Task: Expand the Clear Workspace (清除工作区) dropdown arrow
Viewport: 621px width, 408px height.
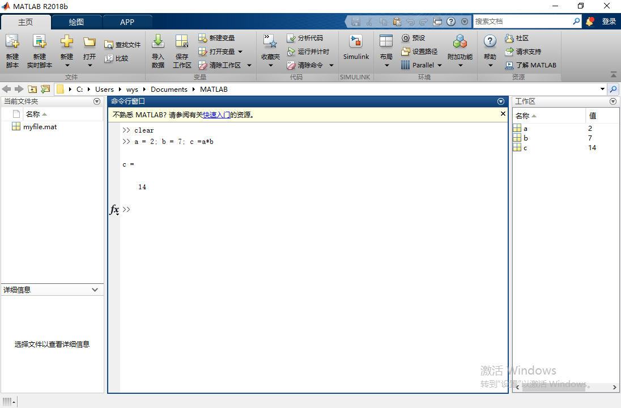Action: 249,65
